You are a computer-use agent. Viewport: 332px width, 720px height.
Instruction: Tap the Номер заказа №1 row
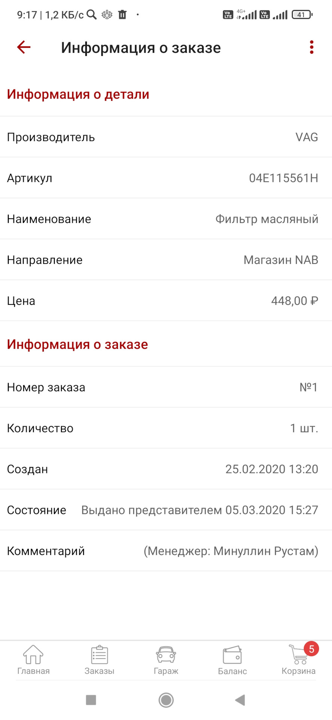pyautogui.click(x=166, y=387)
